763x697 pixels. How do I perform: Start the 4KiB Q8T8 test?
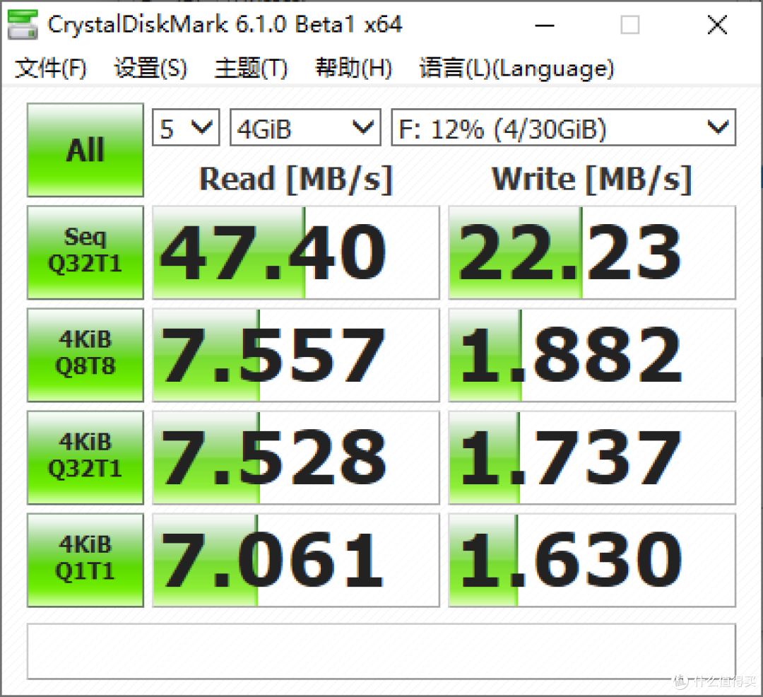[85, 355]
